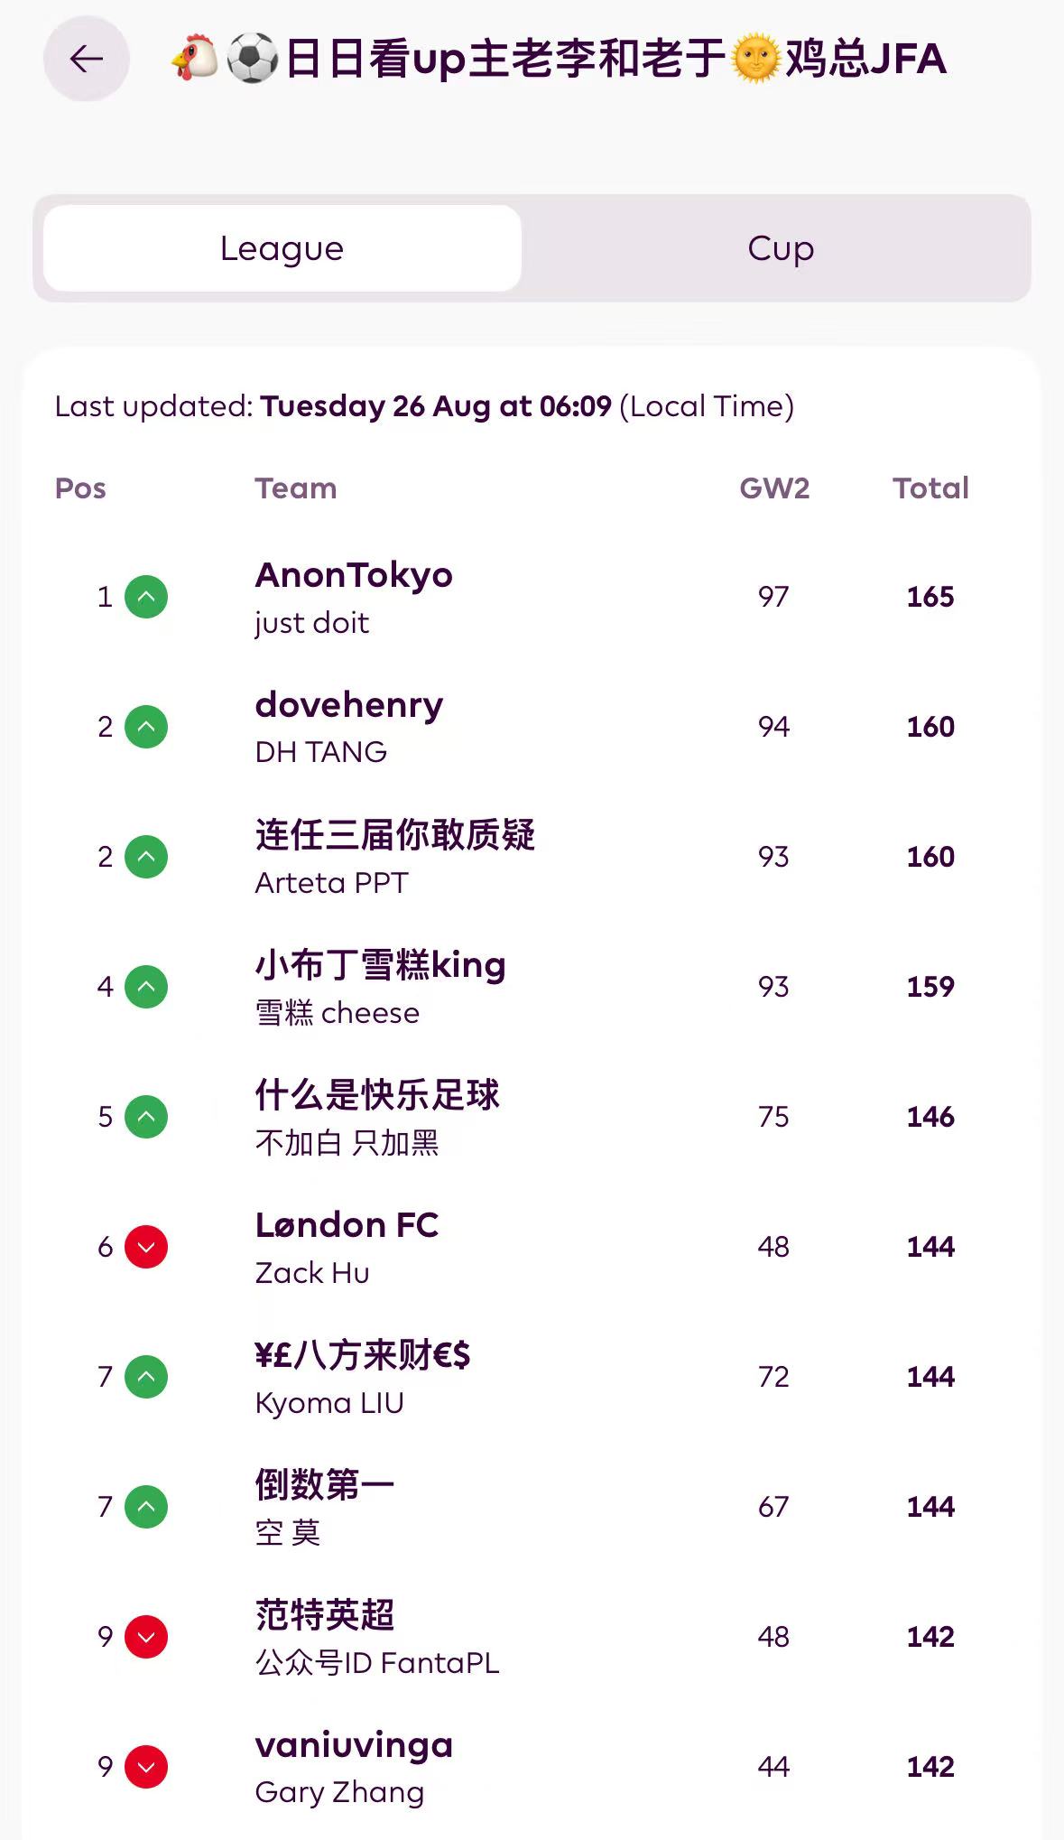Image resolution: width=1064 pixels, height=1840 pixels.
Task: Click green up arrow beside dovehenry
Action: 146,727
